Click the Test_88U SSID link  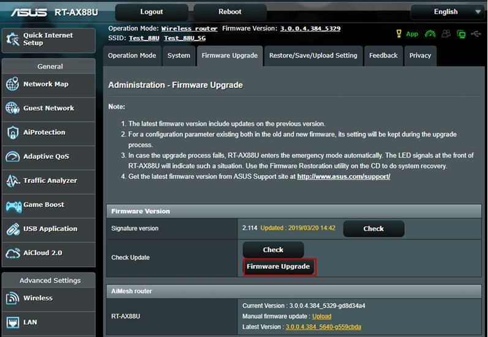click(144, 39)
